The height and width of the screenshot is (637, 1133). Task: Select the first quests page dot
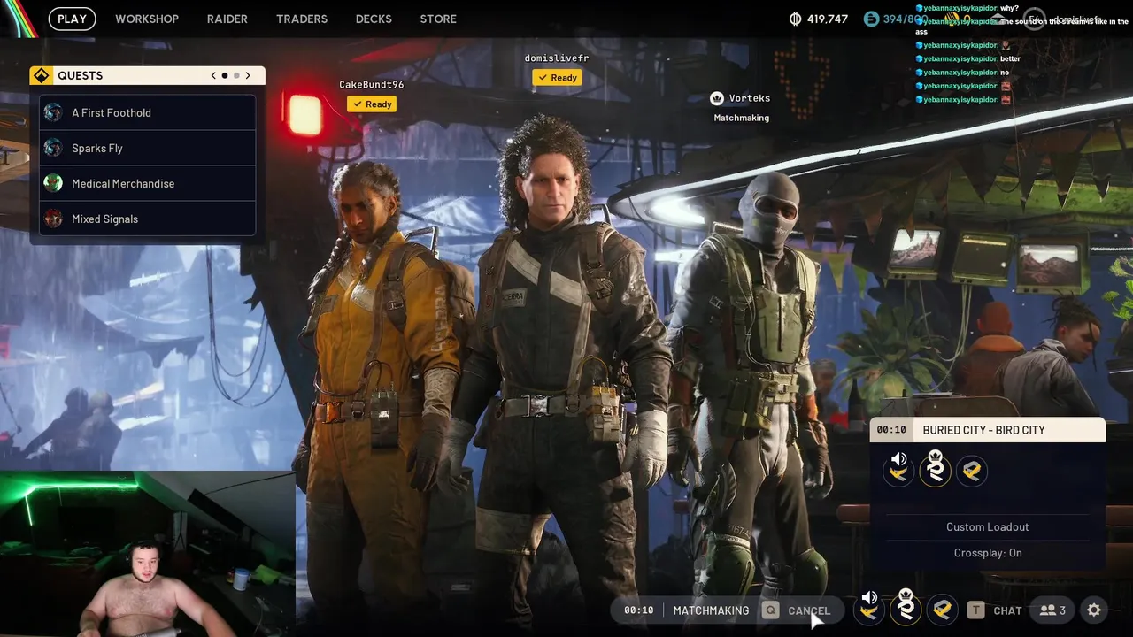225,76
